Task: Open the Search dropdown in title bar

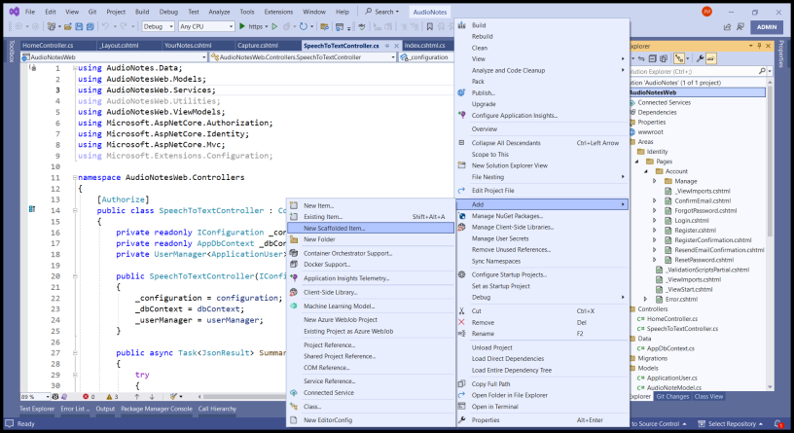Action: [381, 11]
